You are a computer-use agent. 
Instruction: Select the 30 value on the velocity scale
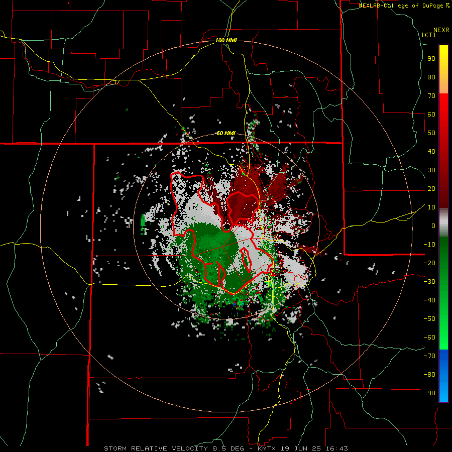[431, 170]
